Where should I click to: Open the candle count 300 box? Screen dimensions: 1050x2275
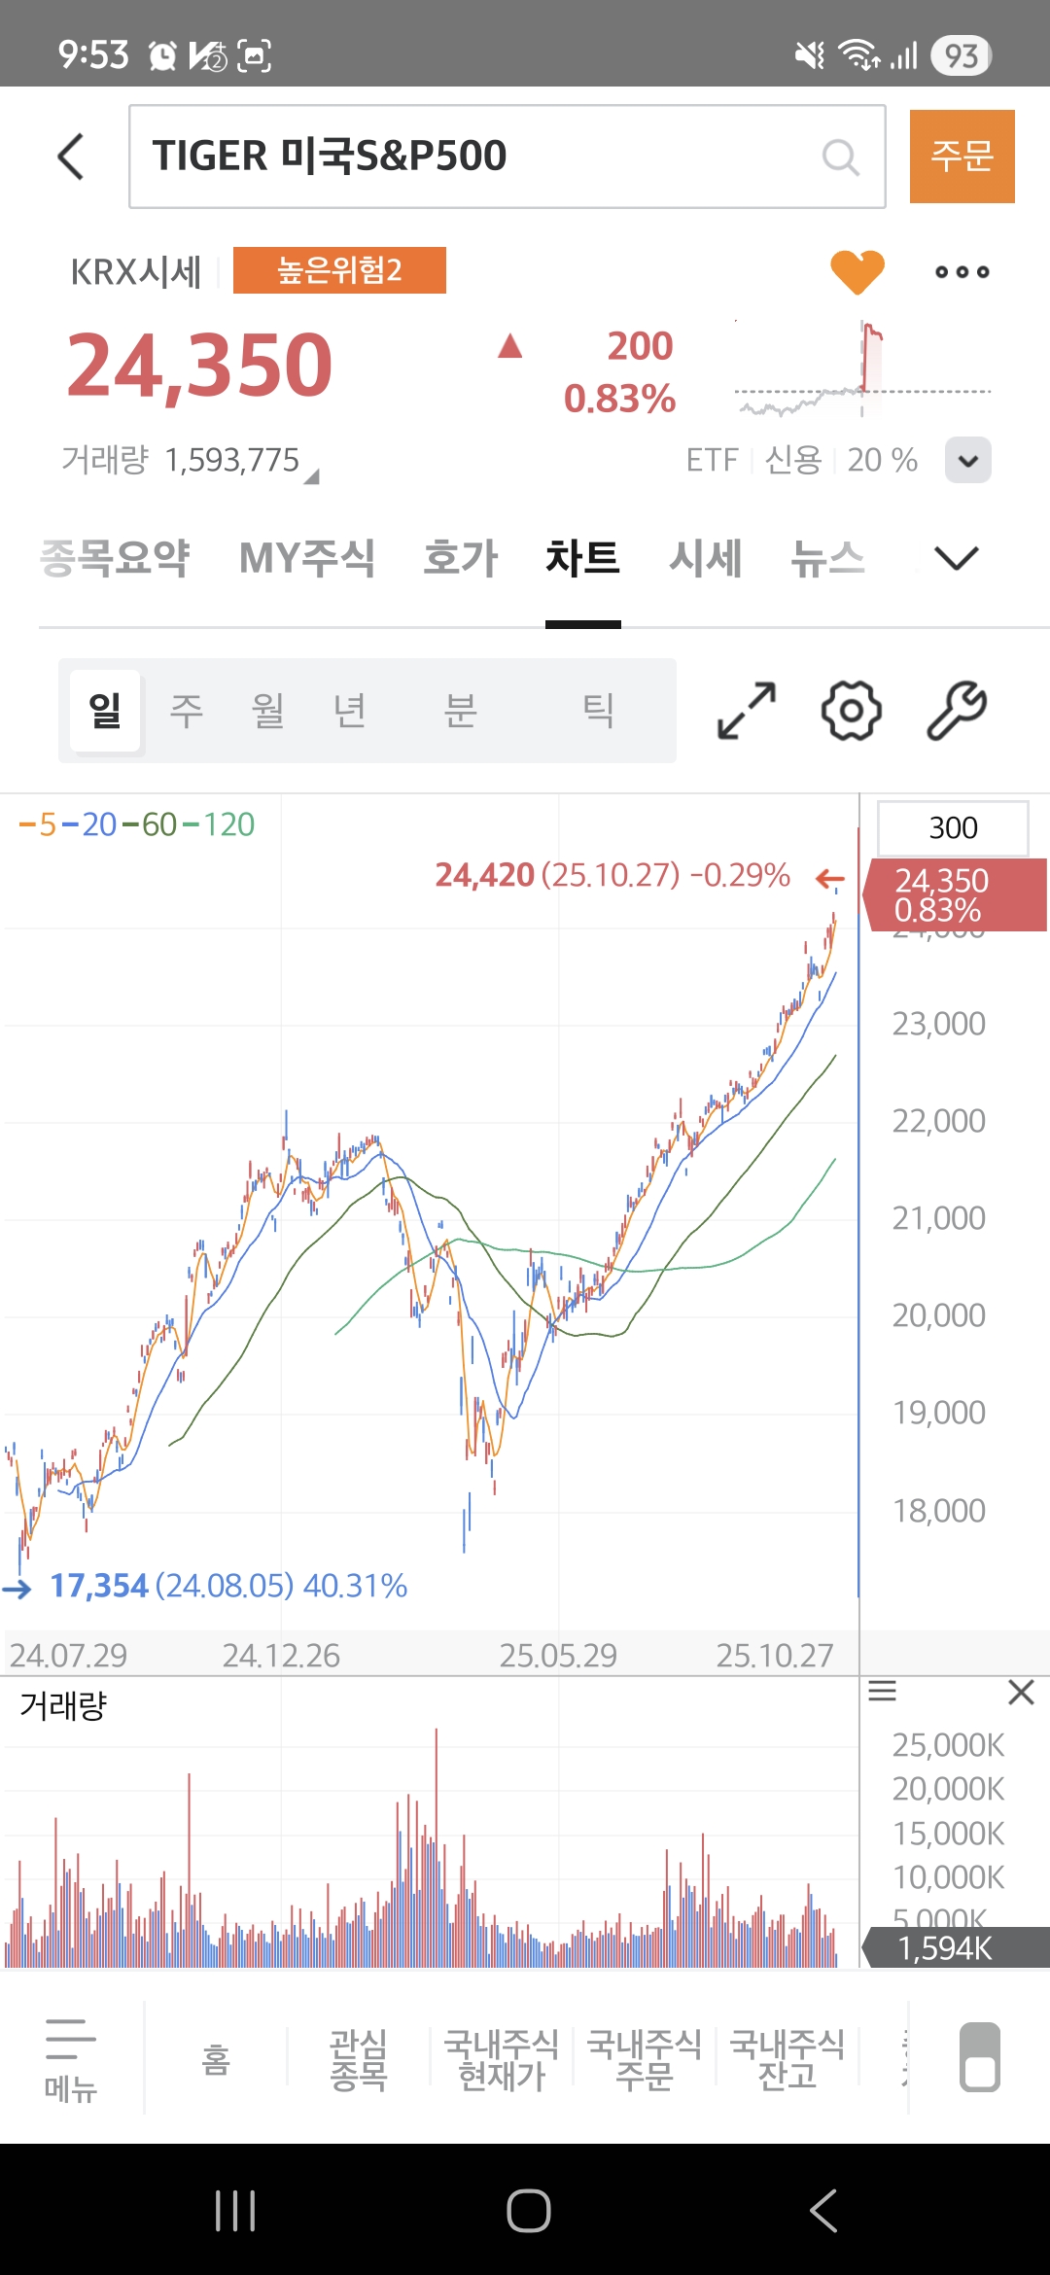(953, 828)
